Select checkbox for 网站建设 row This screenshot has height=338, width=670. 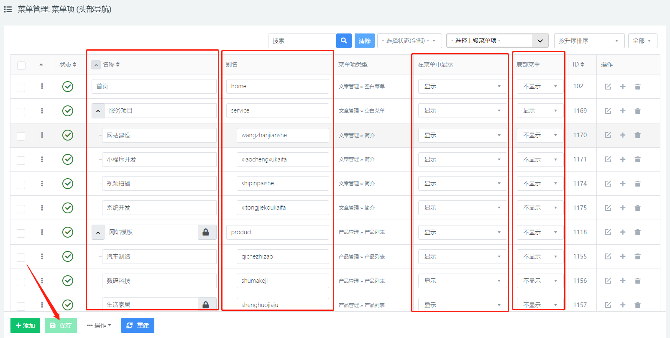(x=21, y=136)
